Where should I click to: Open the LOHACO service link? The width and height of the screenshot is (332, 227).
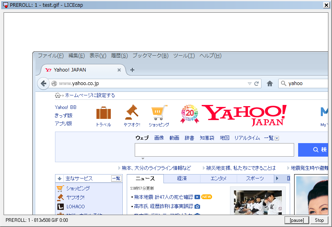click(76, 207)
